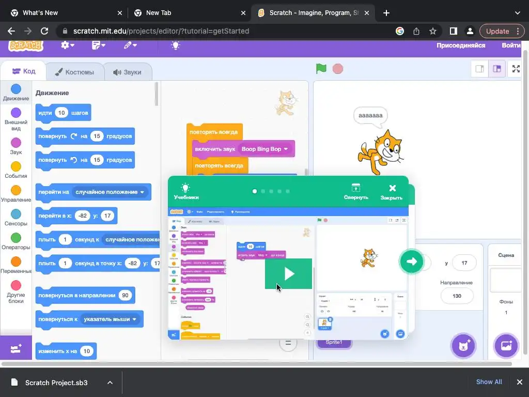Click Show All downloads
The width and height of the screenshot is (529, 397).
(489, 382)
